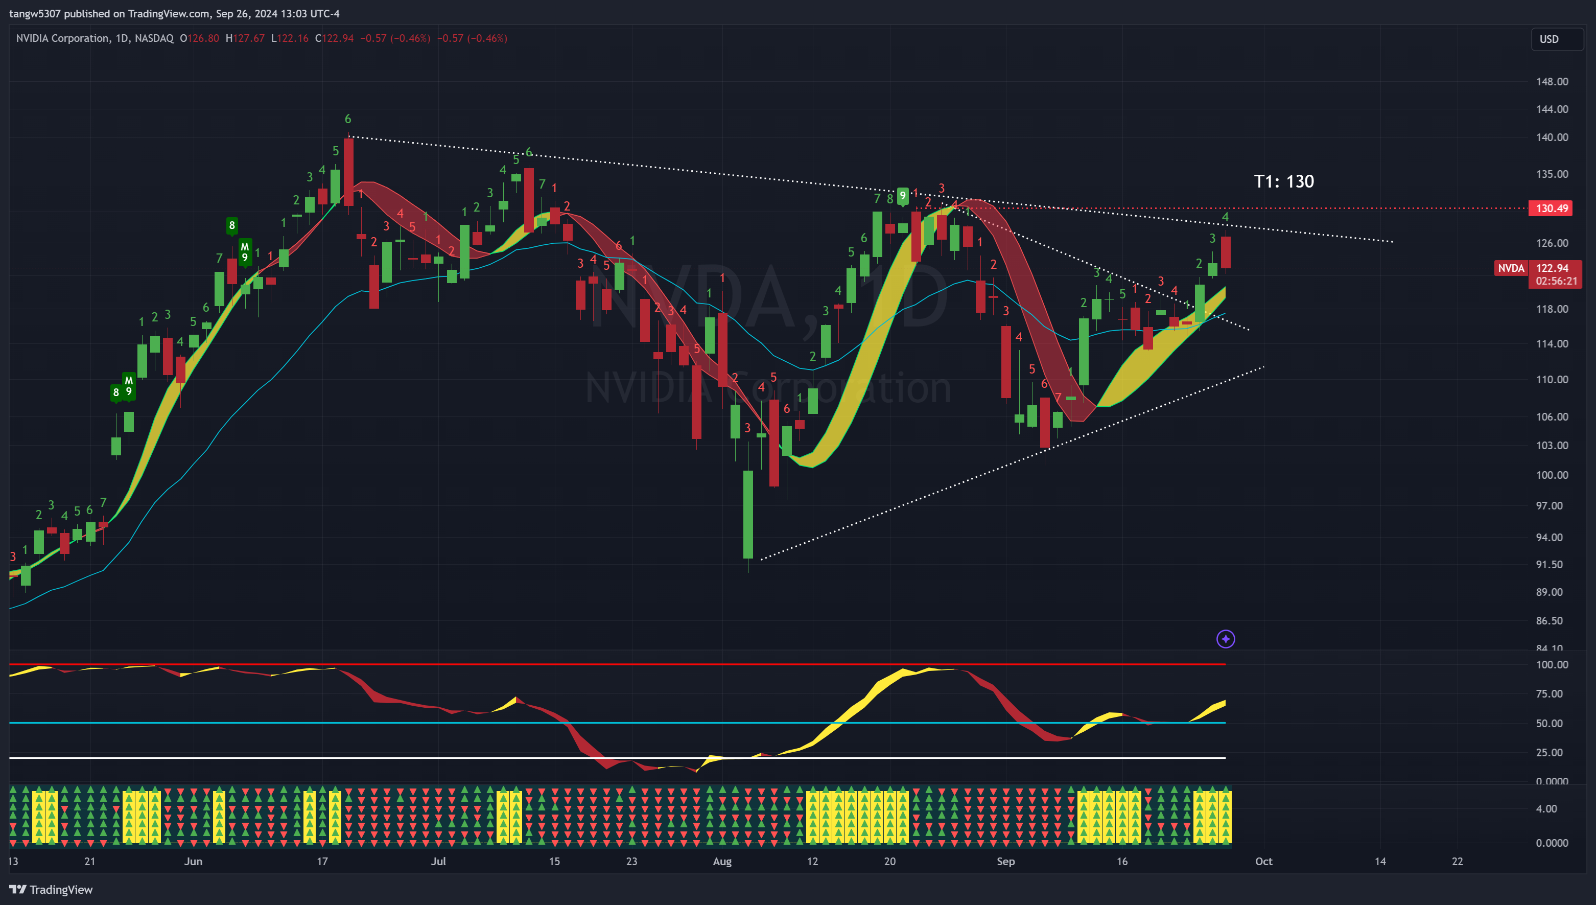Click the purple sparkle AI assistant icon
The image size is (1596, 905).
tap(1226, 639)
